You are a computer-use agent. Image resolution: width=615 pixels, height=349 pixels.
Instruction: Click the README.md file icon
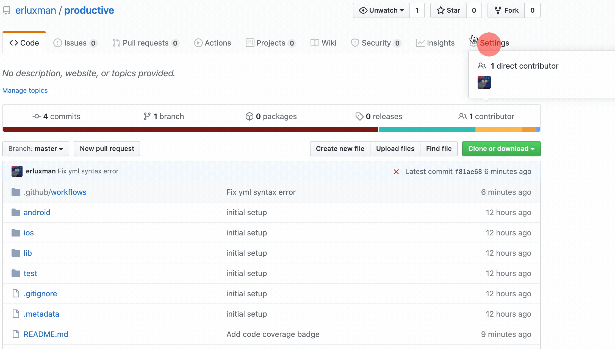pos(16,334)
